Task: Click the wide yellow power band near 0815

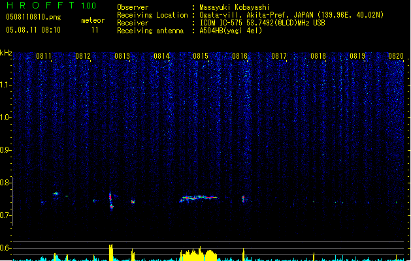Action: coord(199,254)
